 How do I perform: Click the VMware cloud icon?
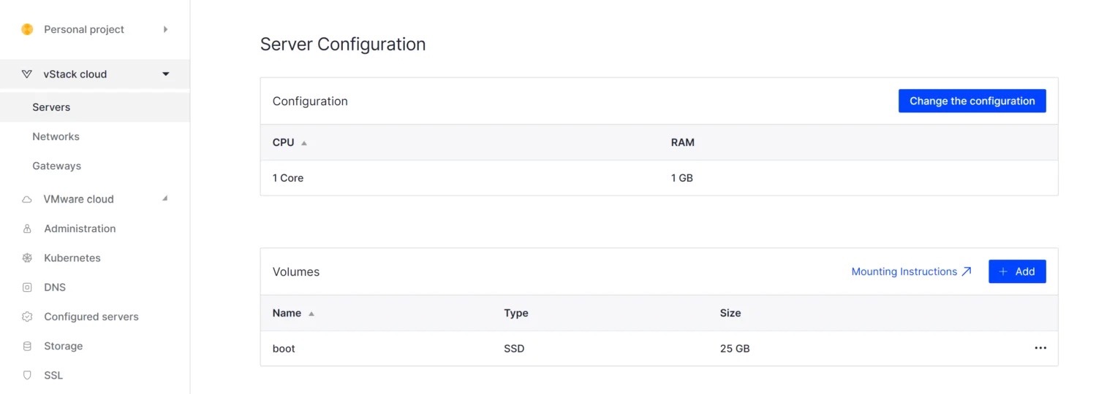point(27,199)
